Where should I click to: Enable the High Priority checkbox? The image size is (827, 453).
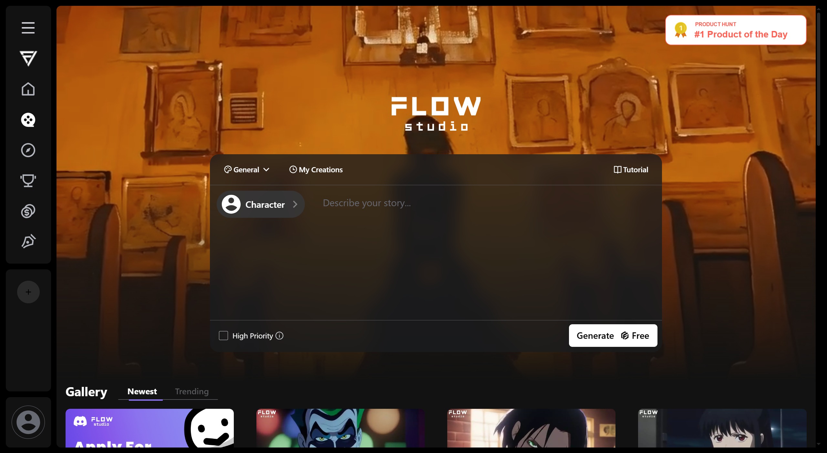point(223,335)
